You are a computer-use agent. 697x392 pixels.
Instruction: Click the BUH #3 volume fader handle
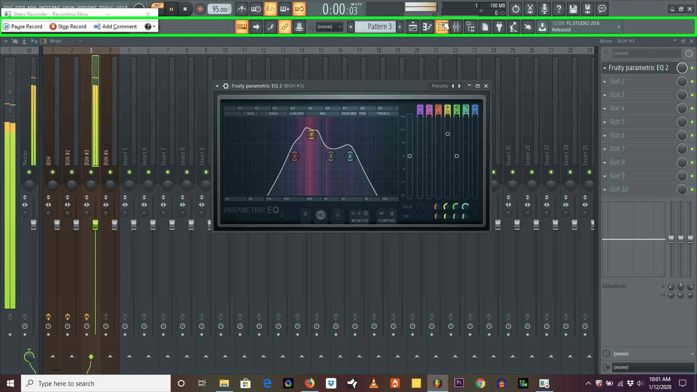95,225
